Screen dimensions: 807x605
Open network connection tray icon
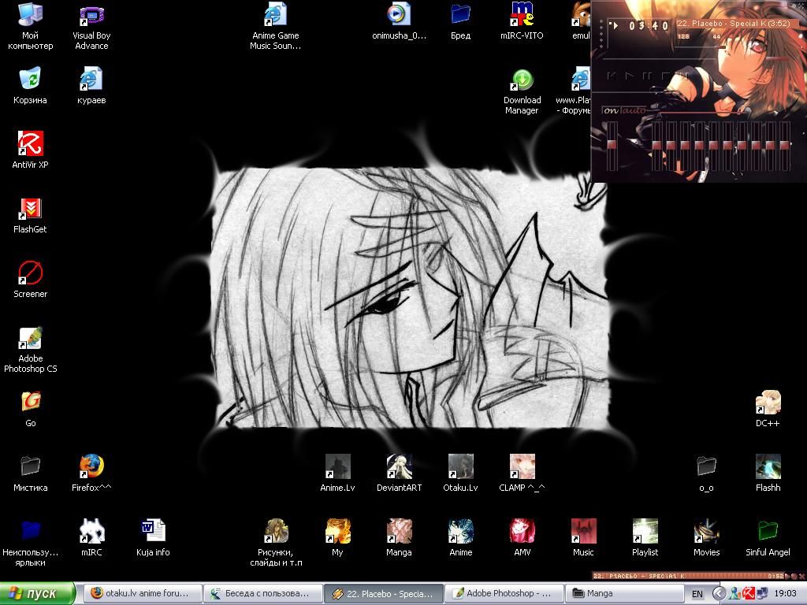(761, 594)
